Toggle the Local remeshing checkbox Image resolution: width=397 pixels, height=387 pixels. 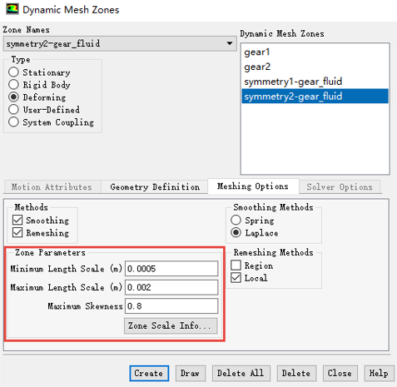point(236,278)
